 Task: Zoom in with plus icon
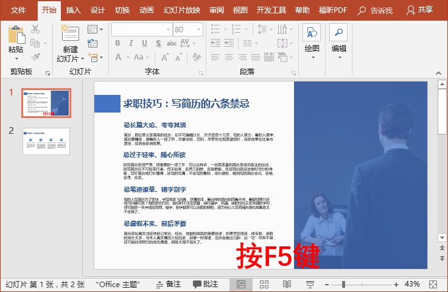[396, 285]
